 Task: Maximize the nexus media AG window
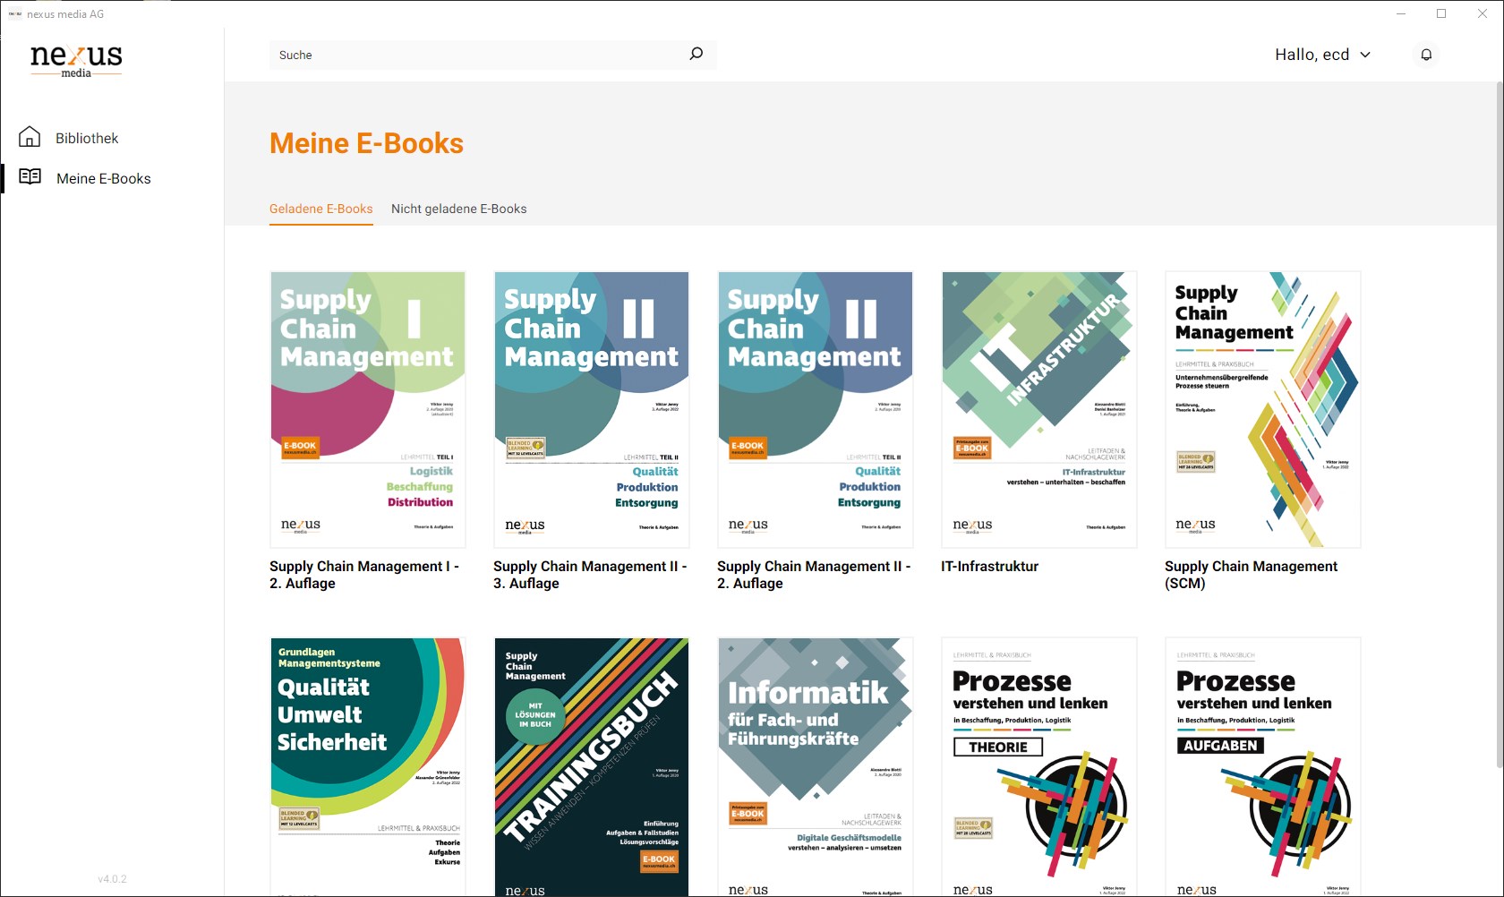click(1441, 13)
